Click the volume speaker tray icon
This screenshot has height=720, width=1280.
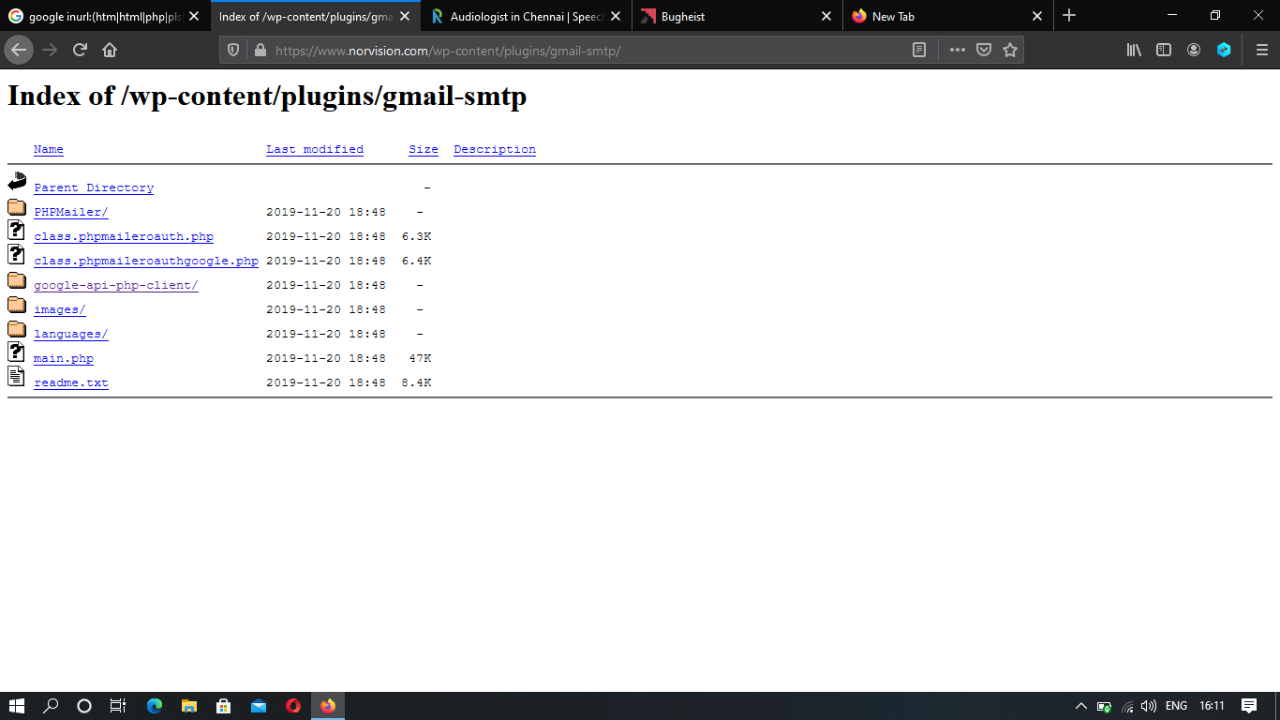[x=1149, y=706]
